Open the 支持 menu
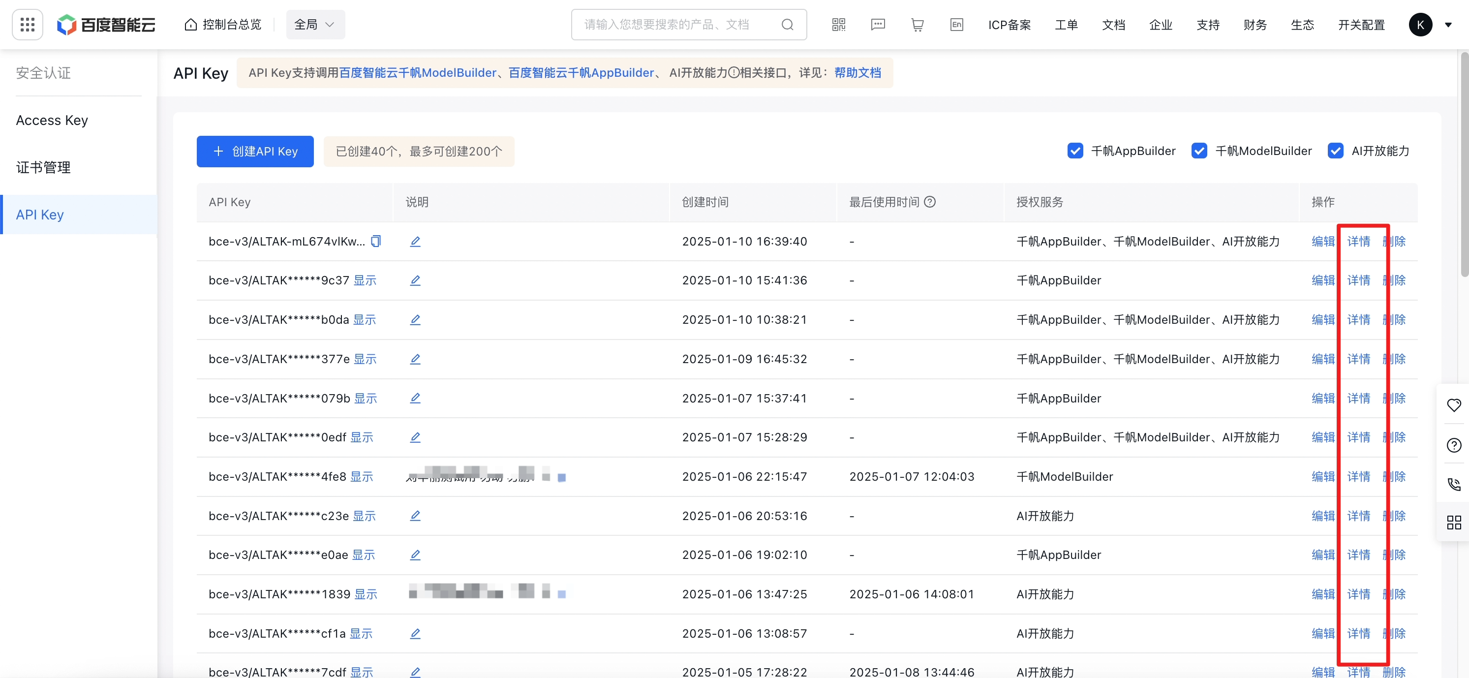The height and width of the screenshot is (678, 1469). click(1208, 25)
